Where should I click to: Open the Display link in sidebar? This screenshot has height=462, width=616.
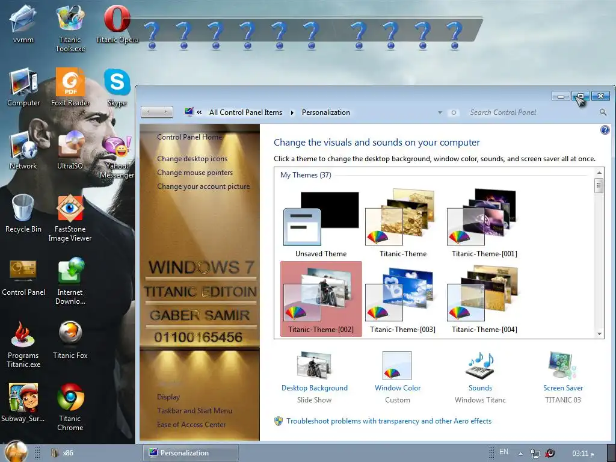click(x=168, y=397)
